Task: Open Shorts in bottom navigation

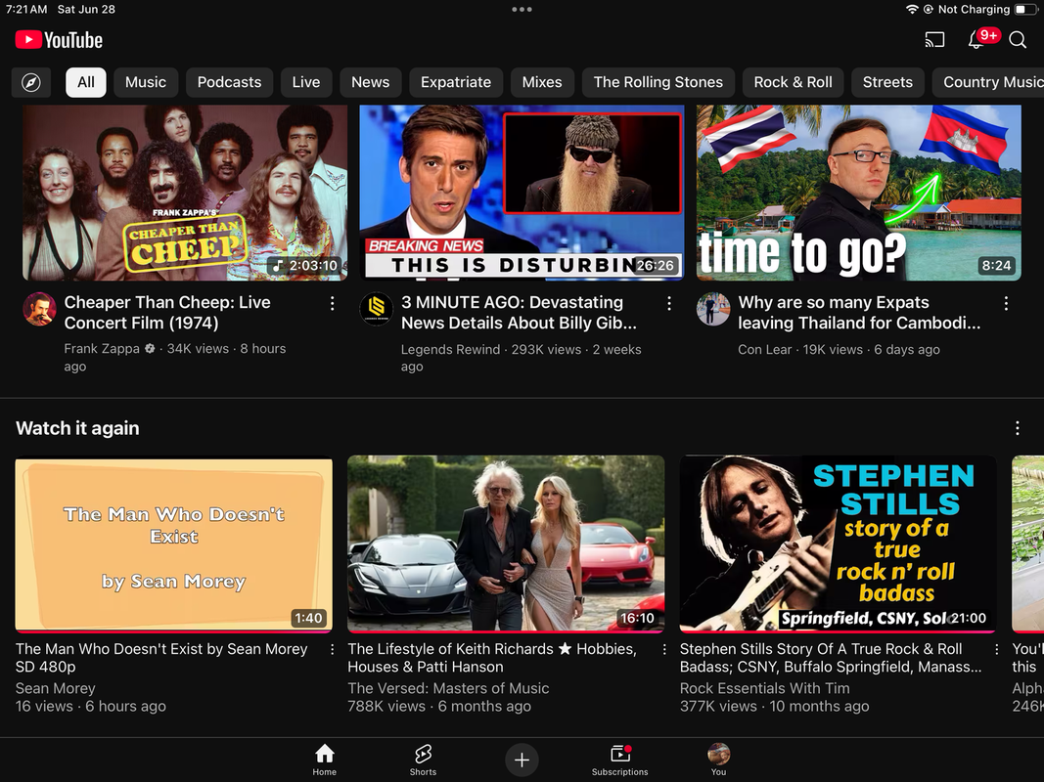Action: [x=423, y=760]
